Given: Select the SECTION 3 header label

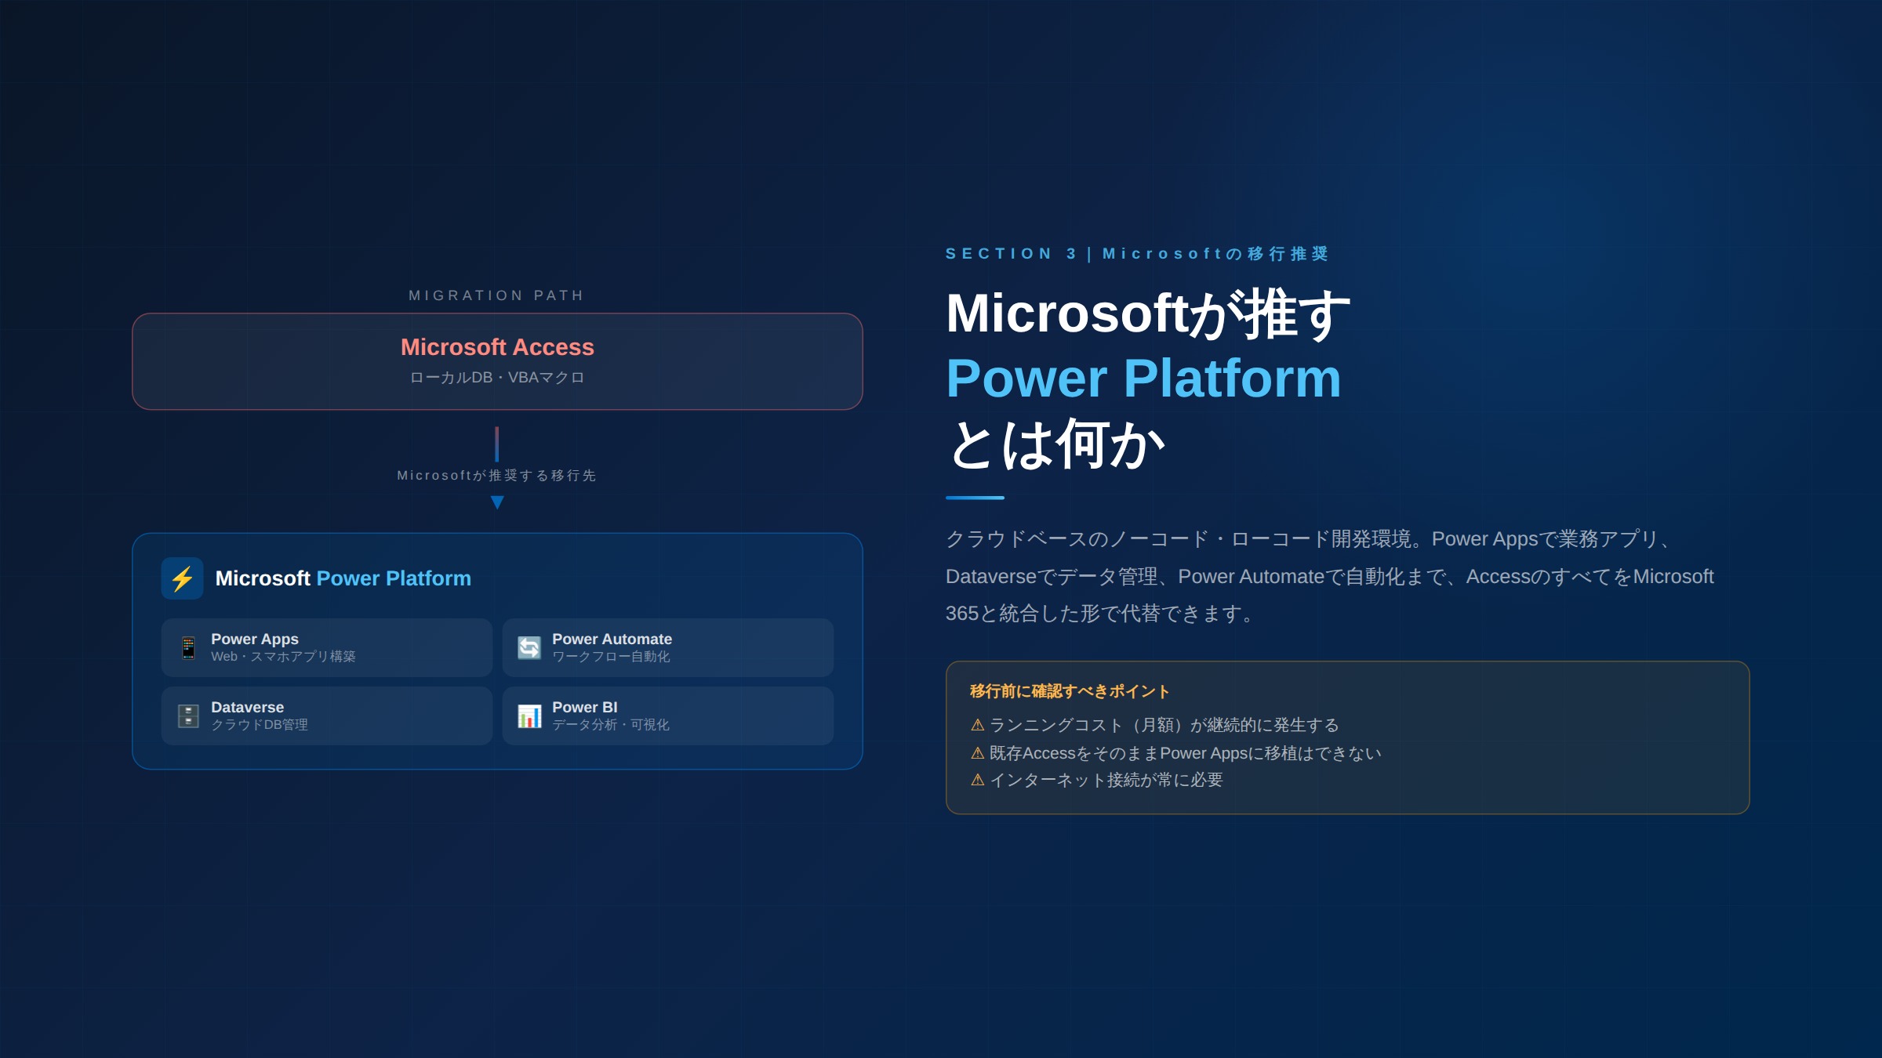Looking at the screenshot, I should click(1139, 252).
